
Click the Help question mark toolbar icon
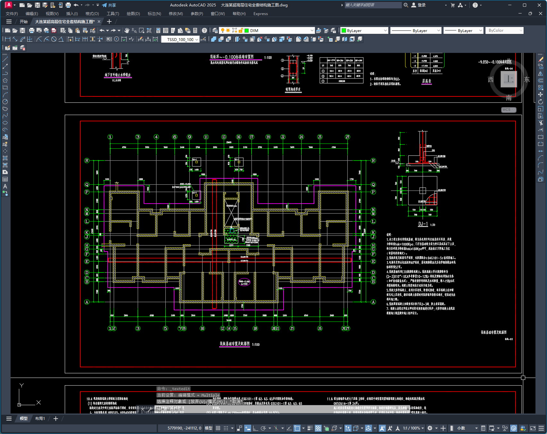(x=204, y=30)
